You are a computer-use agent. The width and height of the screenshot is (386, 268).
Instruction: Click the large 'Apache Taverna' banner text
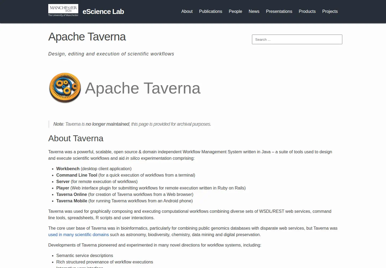click(143, 88)
